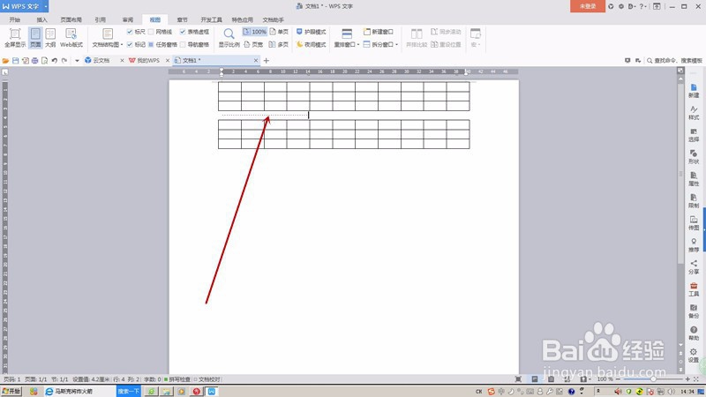Switch to Web layout (Web版式)
Image resolution: width=706 pixels, height=397 pixels.
(x=71, y=37)
